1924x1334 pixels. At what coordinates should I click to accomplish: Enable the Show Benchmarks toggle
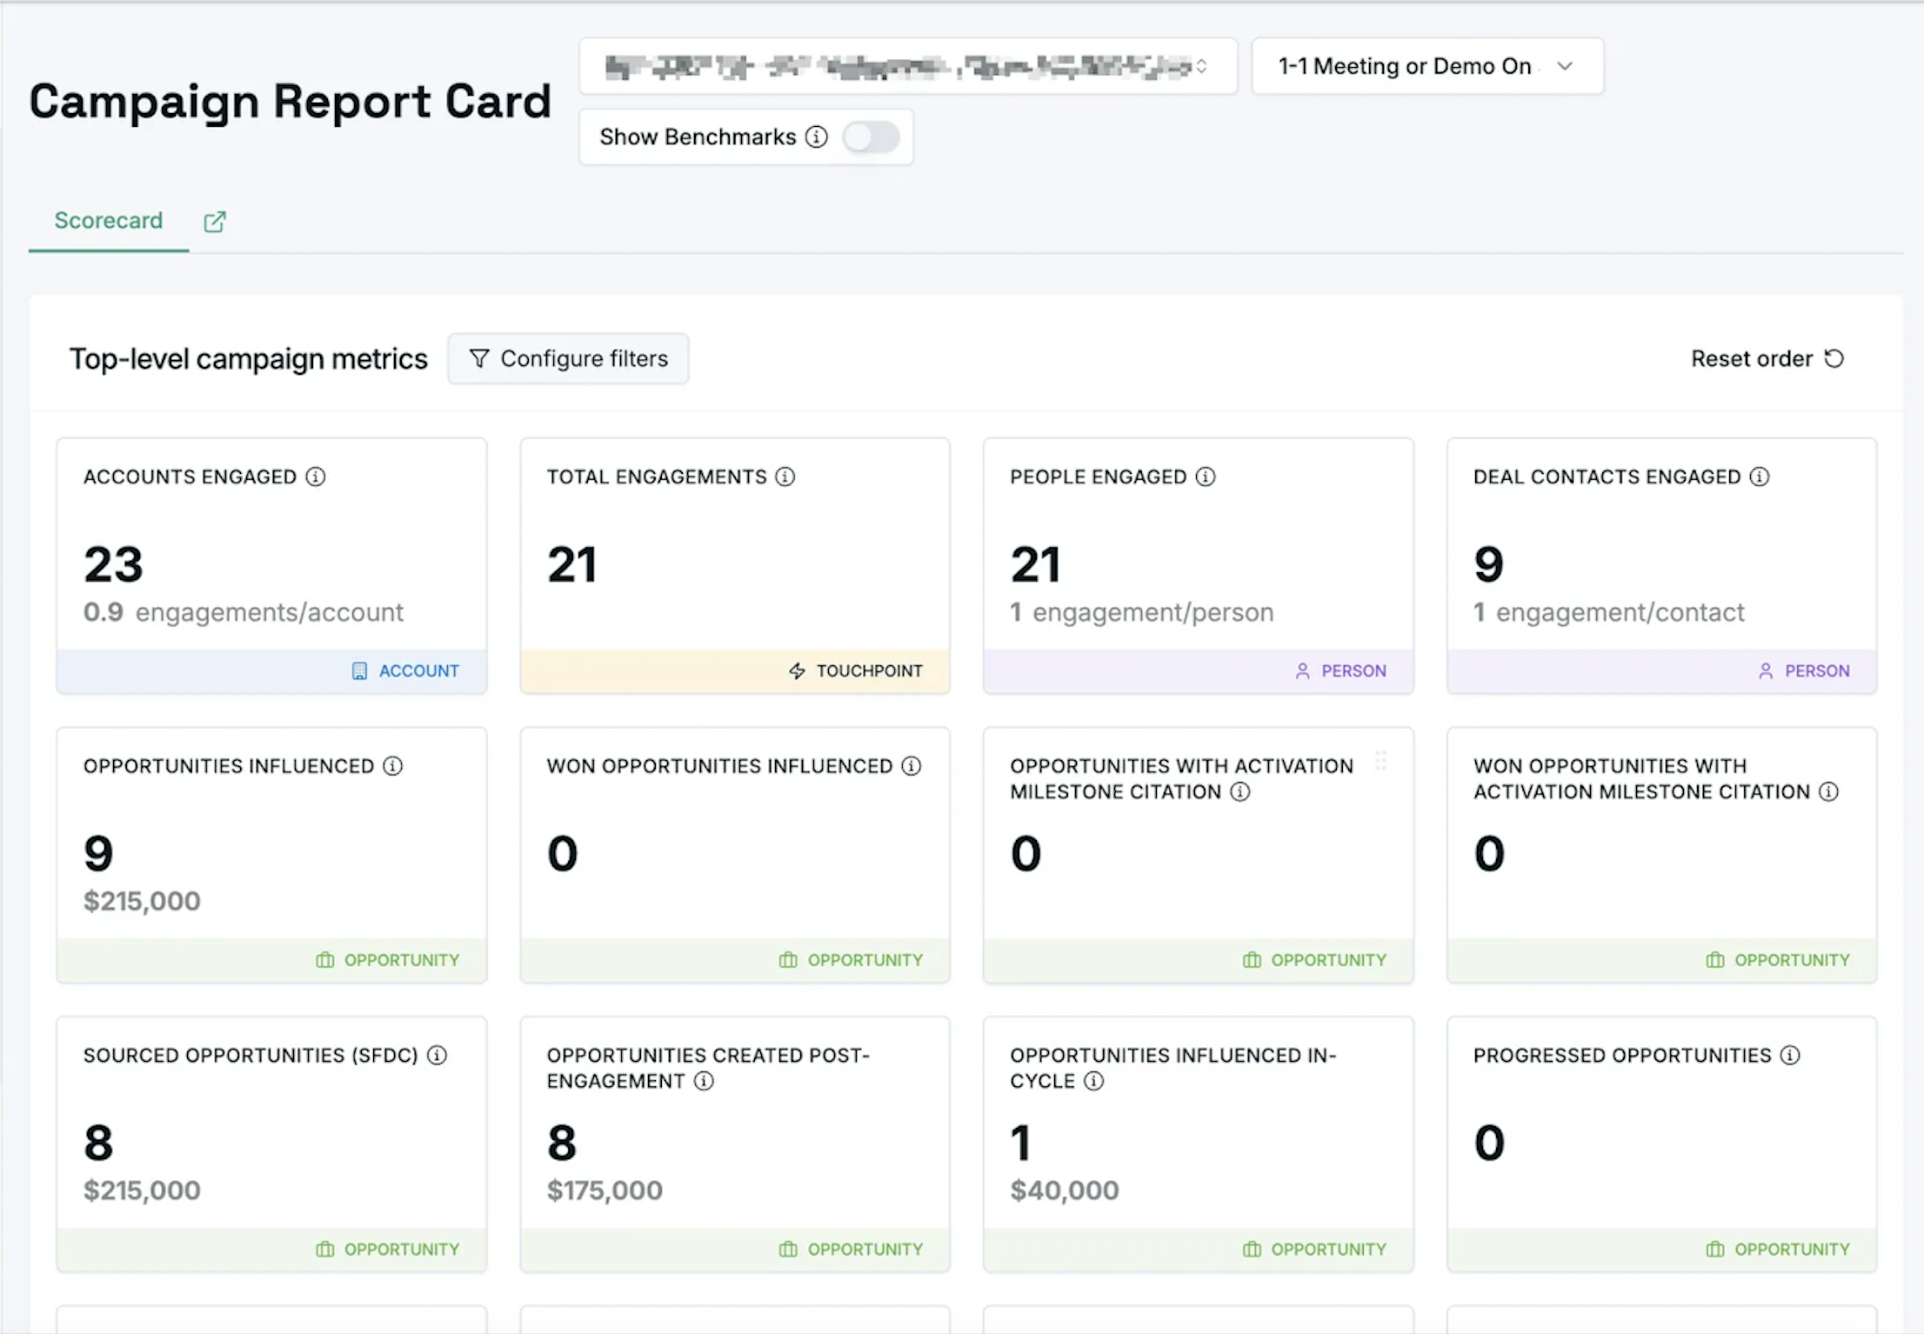[871, 137]
